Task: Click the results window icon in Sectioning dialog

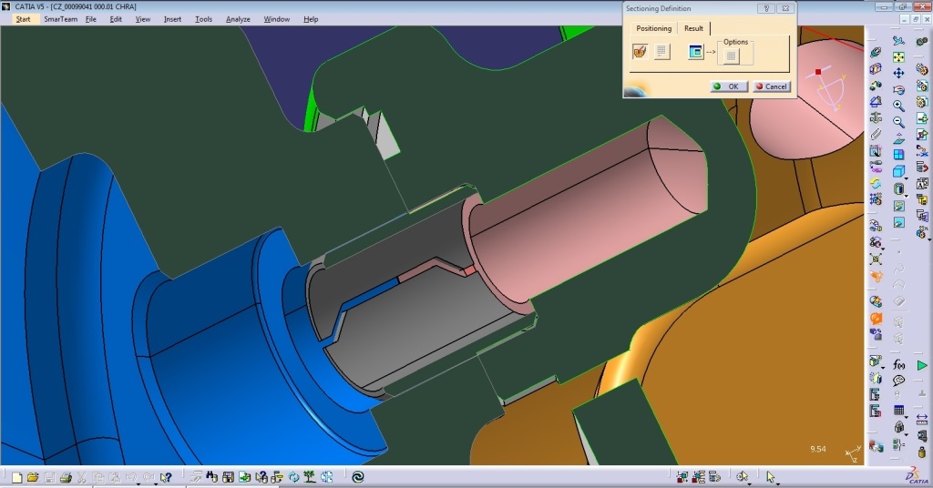Action: pos(695,52)
